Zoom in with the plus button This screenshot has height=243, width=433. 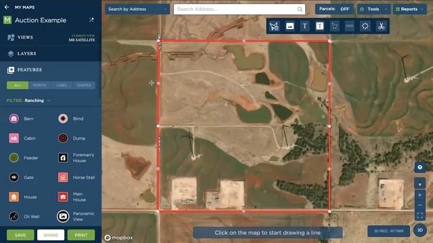click(x=419, y=195)
